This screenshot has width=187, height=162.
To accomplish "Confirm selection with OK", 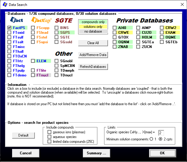I will [163, 153].
